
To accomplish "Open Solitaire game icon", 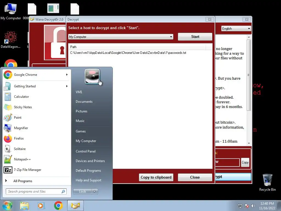I will click(x=8, y=149).
